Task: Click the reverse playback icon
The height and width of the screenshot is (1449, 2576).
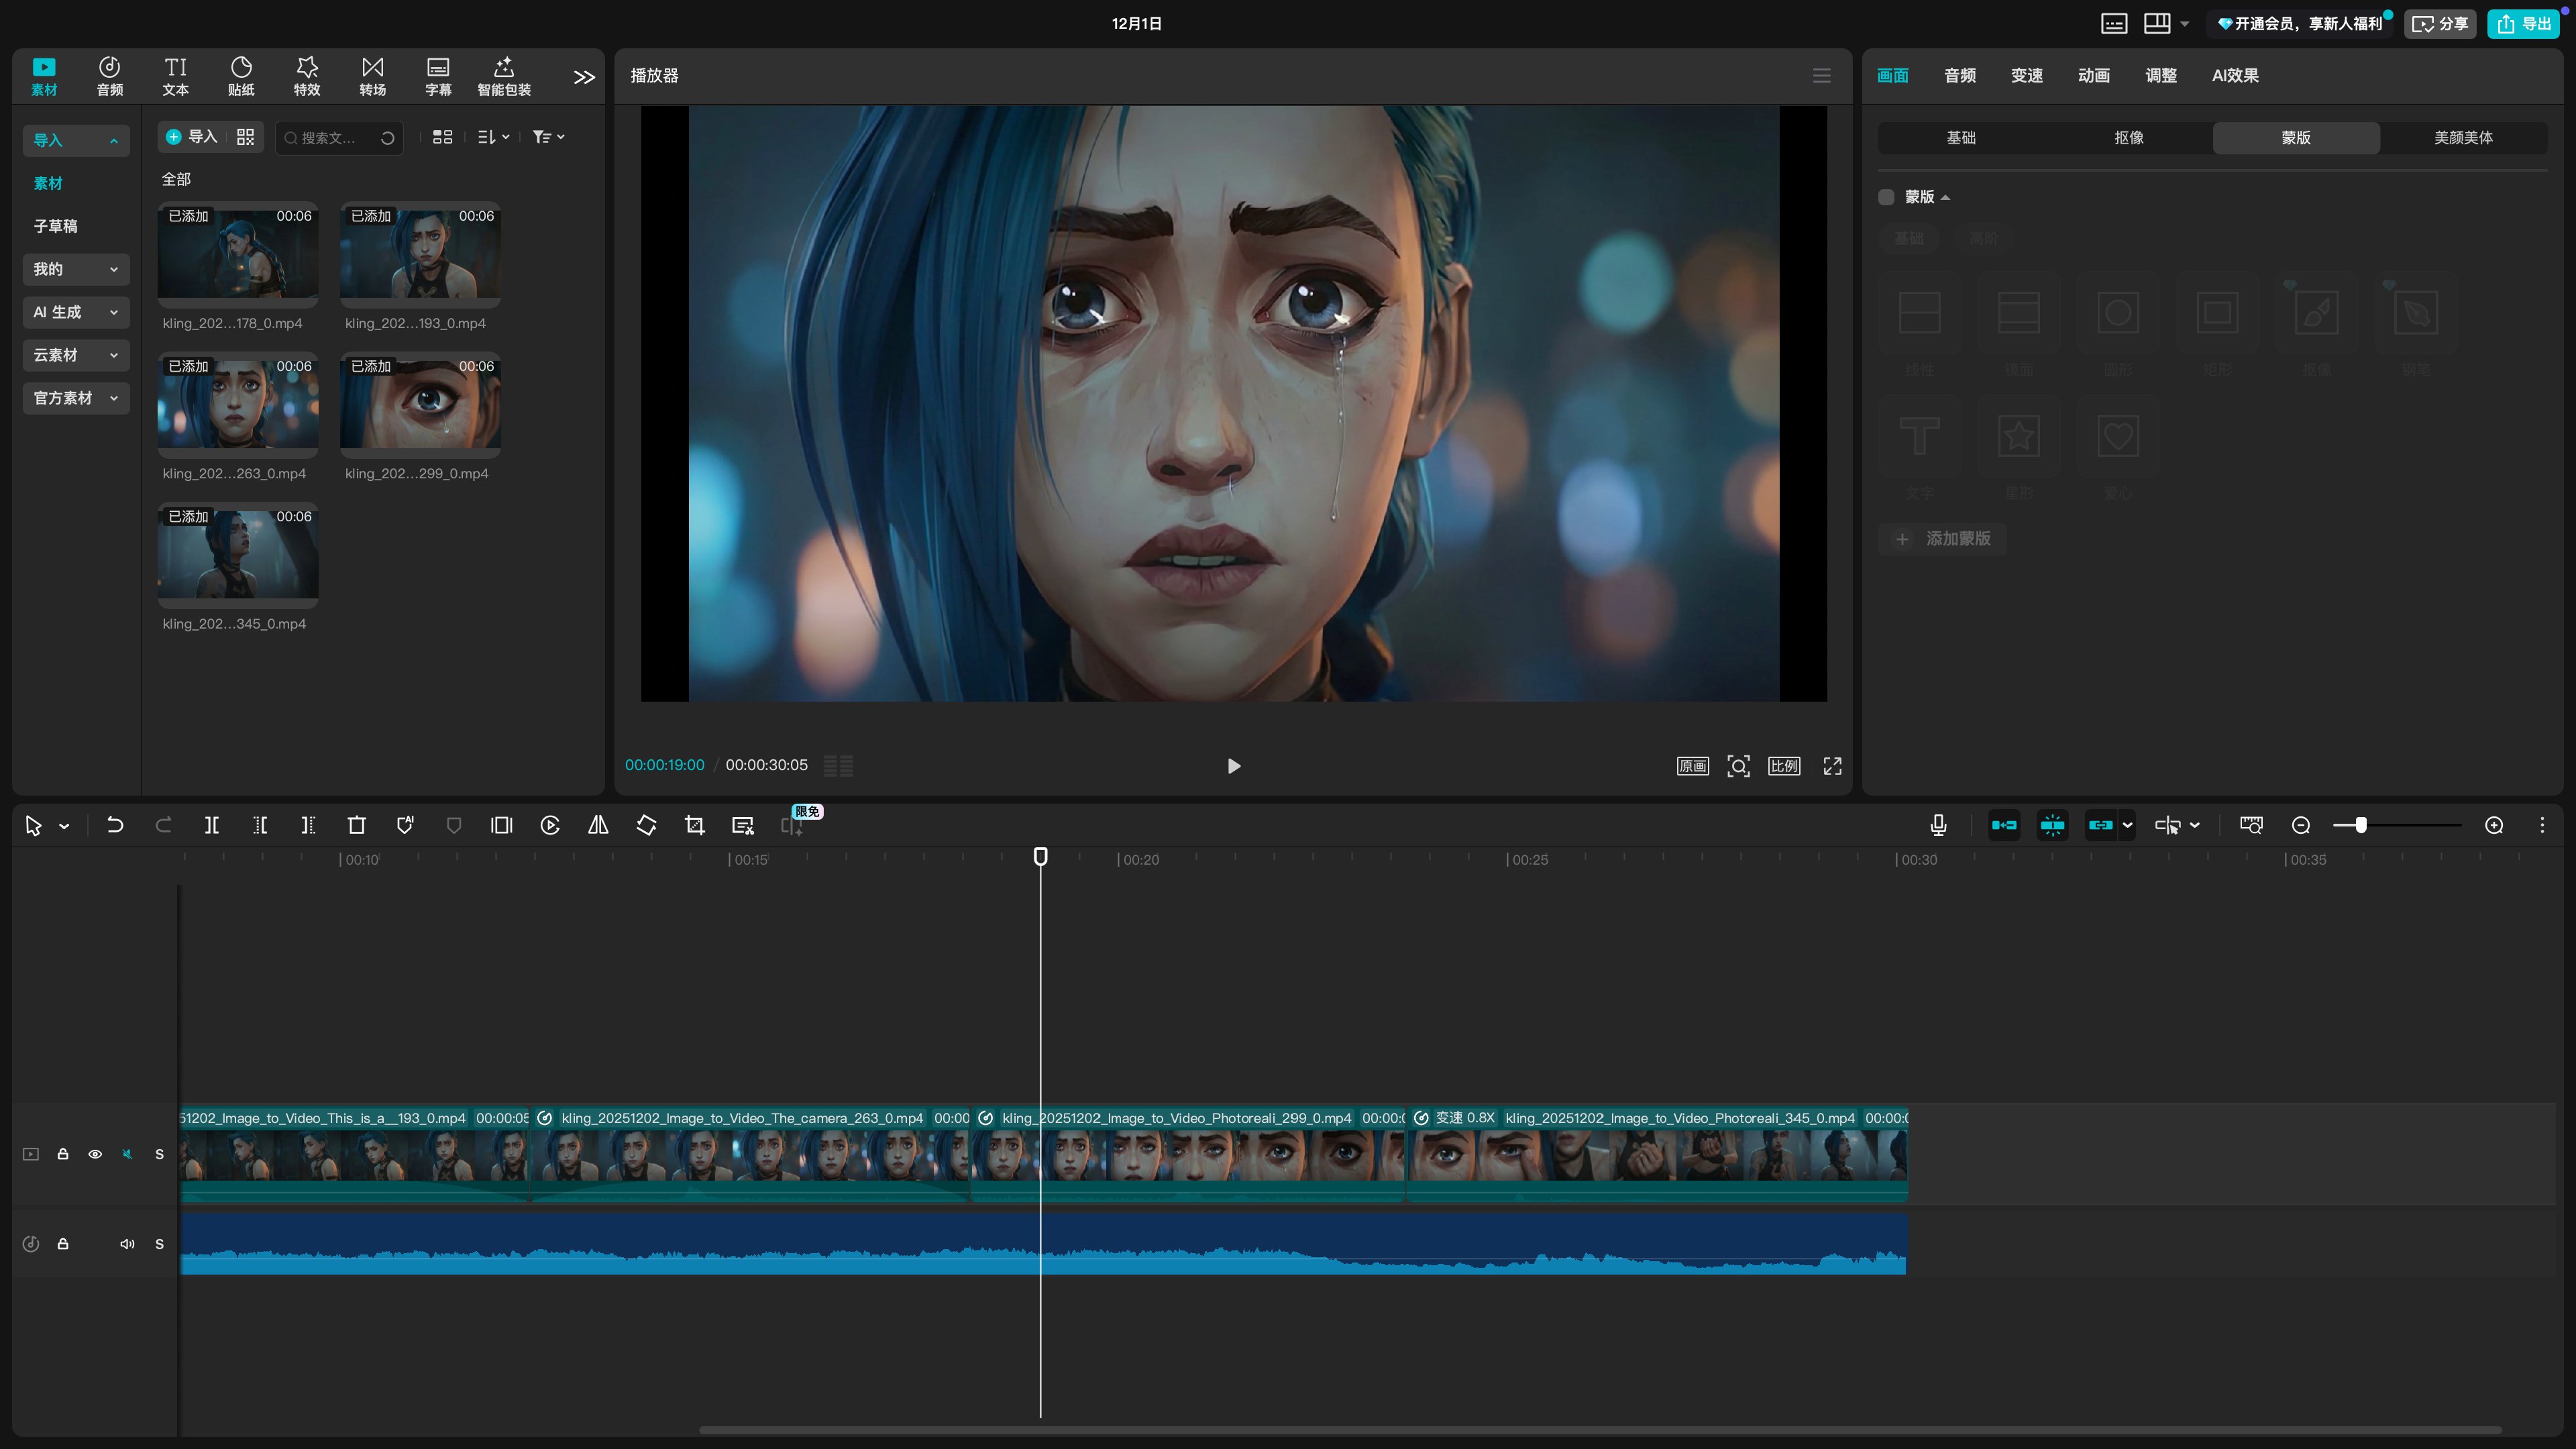Action: tap(550, 825)
